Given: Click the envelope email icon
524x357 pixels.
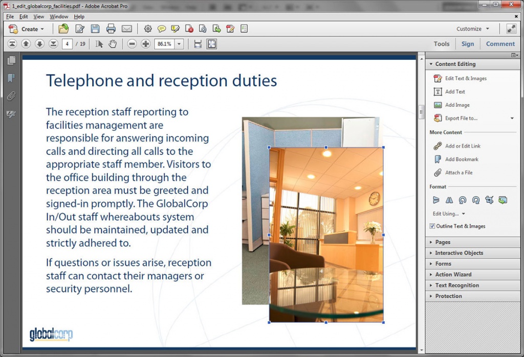Looking at the screenshot, I should tap(127, 29).
